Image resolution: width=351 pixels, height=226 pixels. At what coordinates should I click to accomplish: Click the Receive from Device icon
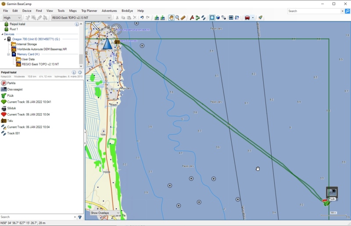[162, 17]
